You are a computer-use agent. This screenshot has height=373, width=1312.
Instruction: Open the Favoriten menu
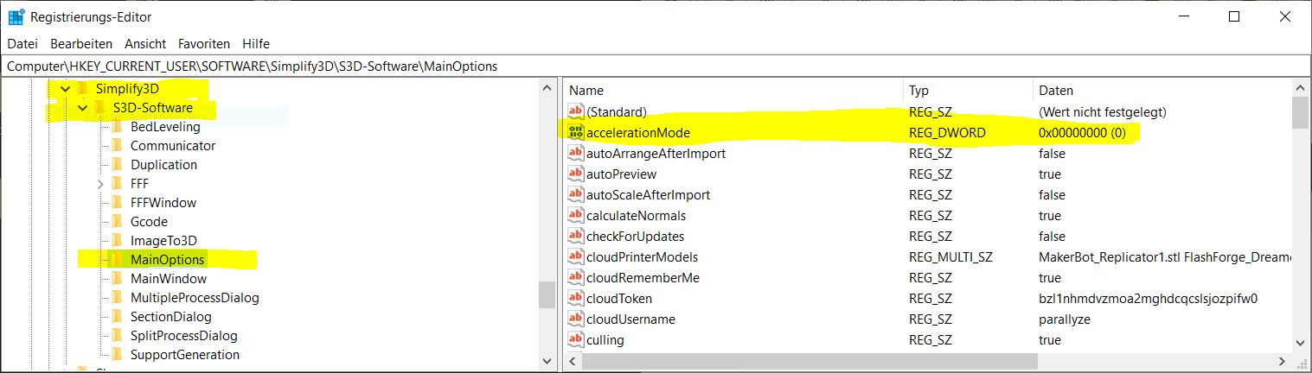(x=204, y=43)
